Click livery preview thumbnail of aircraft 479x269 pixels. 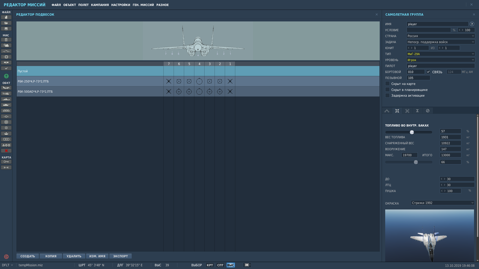(430, 235)
